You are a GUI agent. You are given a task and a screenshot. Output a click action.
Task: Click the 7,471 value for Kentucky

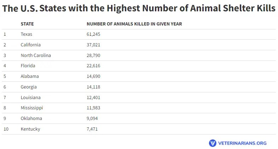pyautogui.click(x=92, y=129)
